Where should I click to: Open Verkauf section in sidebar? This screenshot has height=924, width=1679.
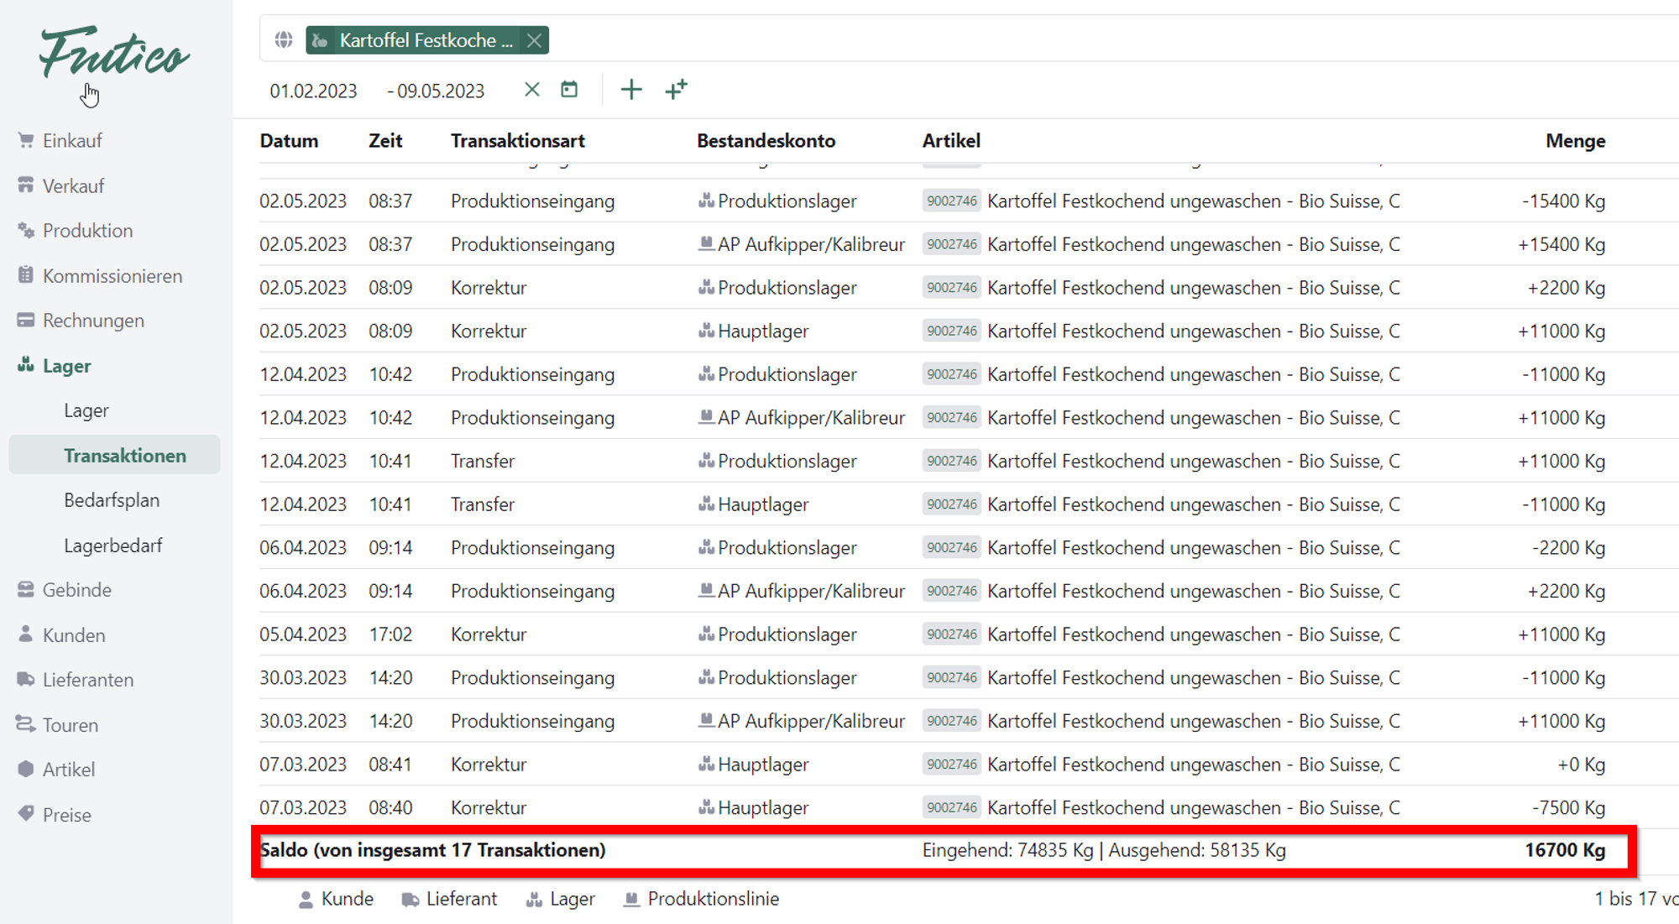(73, 186)
